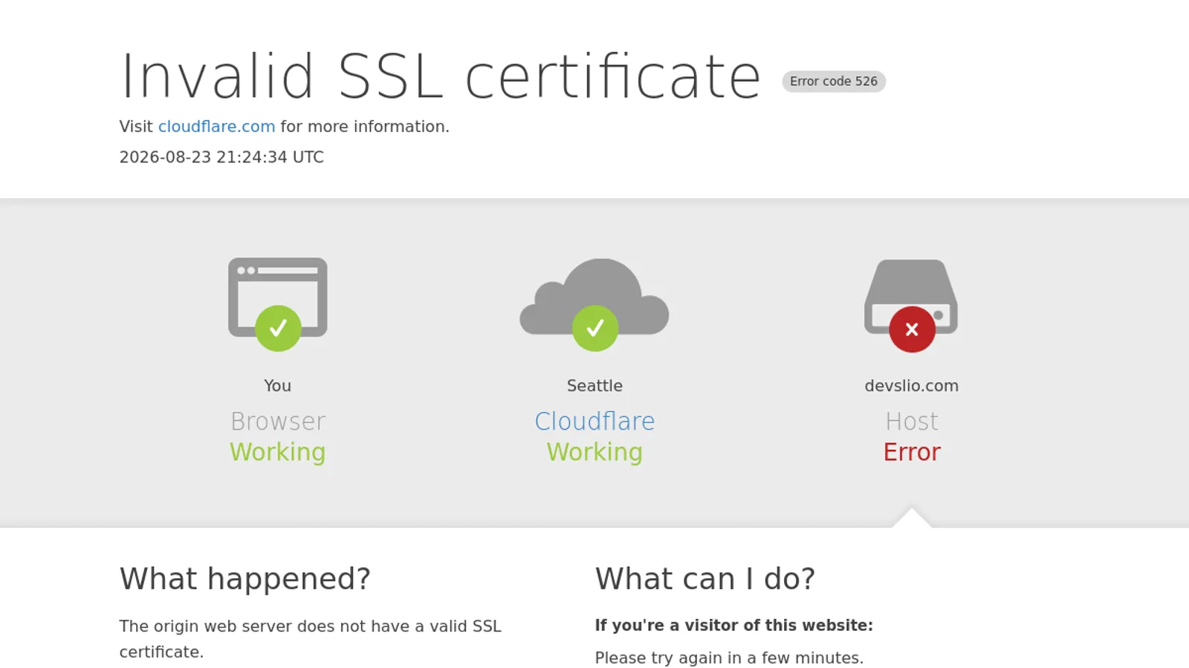Click the Working status under Browser
Viewport: 1189px width, 668px height.
278,453
